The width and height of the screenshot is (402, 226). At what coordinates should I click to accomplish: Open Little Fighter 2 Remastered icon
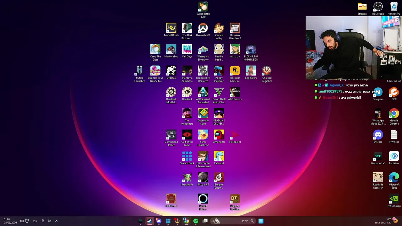pyautogui.click(x=203, y=159)
